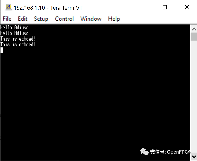Open the Edit menu
Screen dimensions: 197x161
coord(23,19)
